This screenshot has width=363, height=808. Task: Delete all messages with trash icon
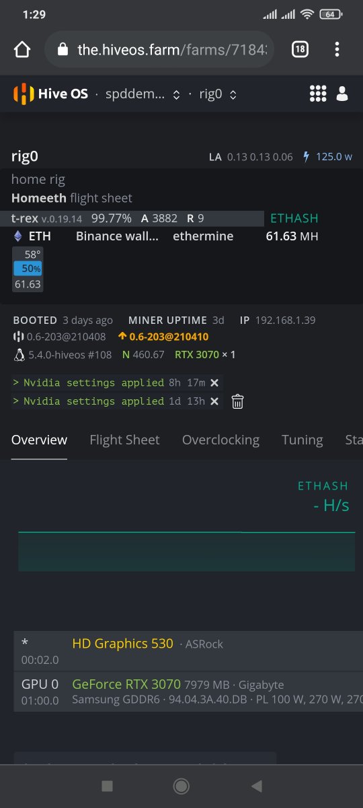click(237, 402)
